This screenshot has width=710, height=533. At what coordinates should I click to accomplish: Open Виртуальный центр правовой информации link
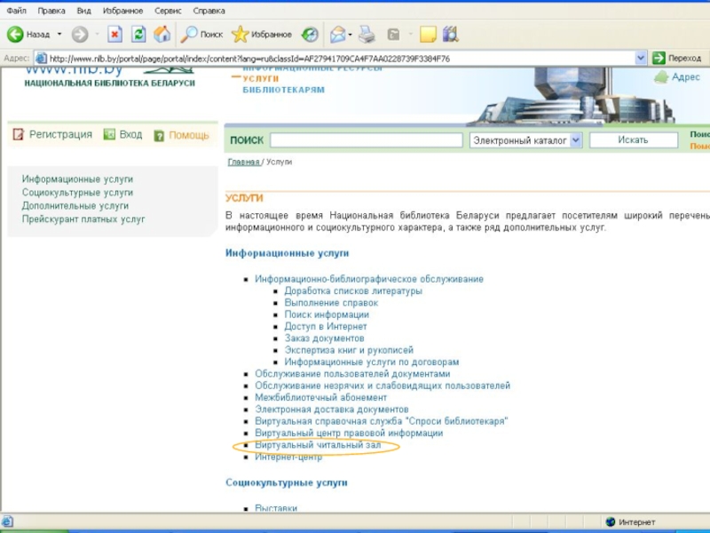(349, 433)
